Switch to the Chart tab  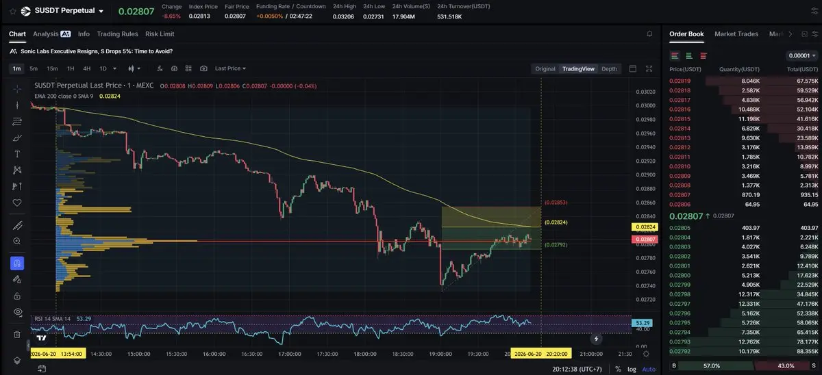point(17,34)
